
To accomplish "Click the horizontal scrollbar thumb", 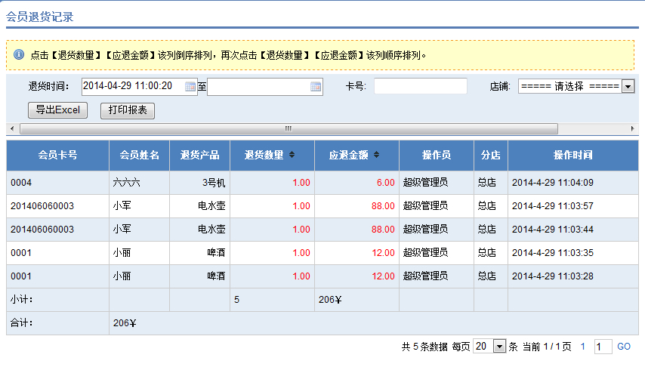I will (x=287, y=128).
